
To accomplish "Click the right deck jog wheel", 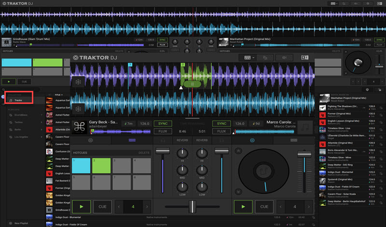I will 263,171.
